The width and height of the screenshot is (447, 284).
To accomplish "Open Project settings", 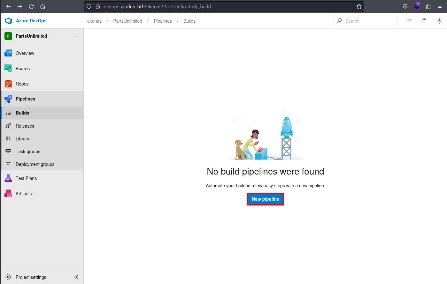I will [31, 277].
